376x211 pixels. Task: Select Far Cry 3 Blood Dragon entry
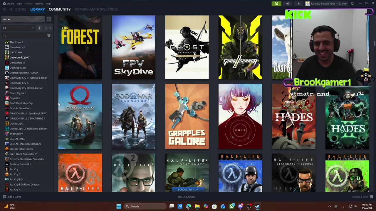24,184
